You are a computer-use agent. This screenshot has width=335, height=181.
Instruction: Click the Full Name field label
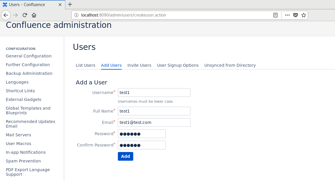tap(103, 111)
